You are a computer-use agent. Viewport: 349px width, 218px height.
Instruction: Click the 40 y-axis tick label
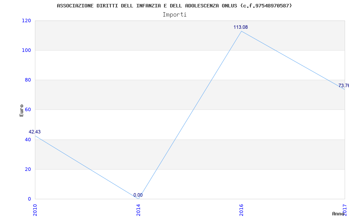27,140
